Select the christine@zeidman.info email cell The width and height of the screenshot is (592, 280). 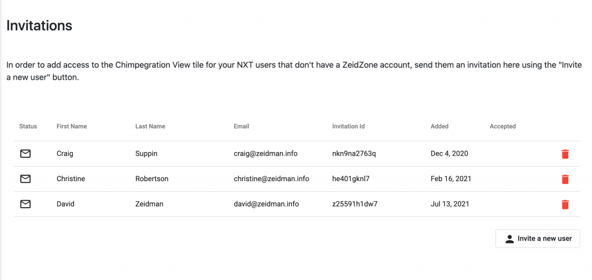pyautogui.click(x=272, y=179)
